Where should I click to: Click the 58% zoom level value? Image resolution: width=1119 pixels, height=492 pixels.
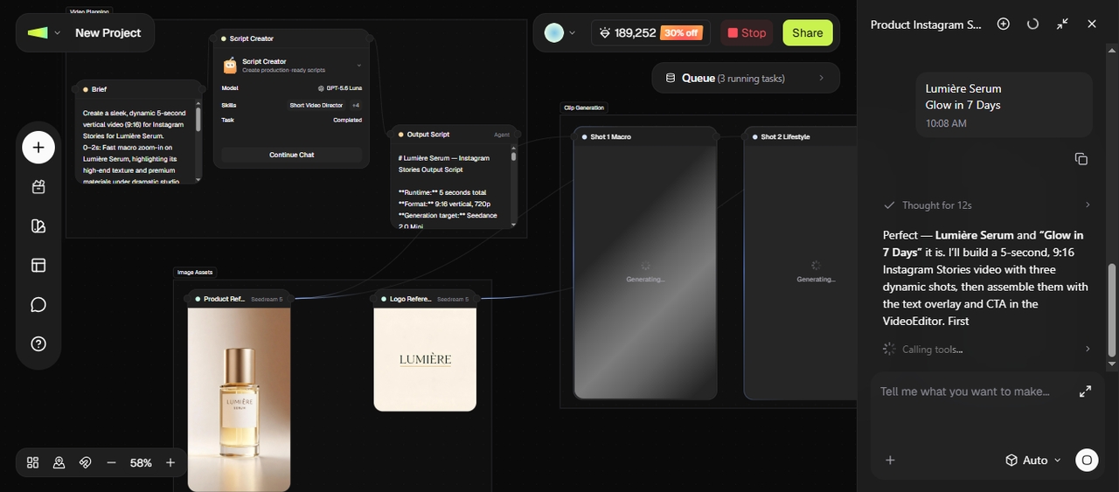pos(142,463)
